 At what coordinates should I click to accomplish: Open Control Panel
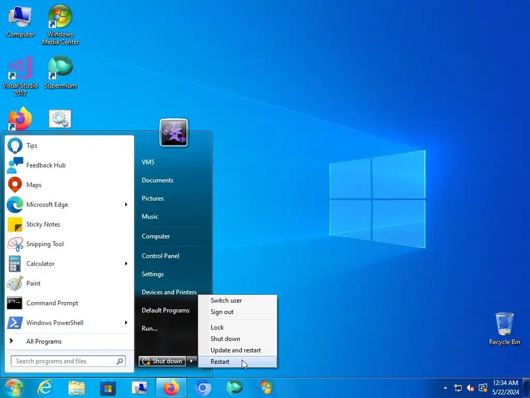[x=160, y=255]
